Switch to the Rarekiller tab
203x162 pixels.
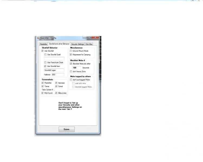pyautogui.click(x=44, y=44)
